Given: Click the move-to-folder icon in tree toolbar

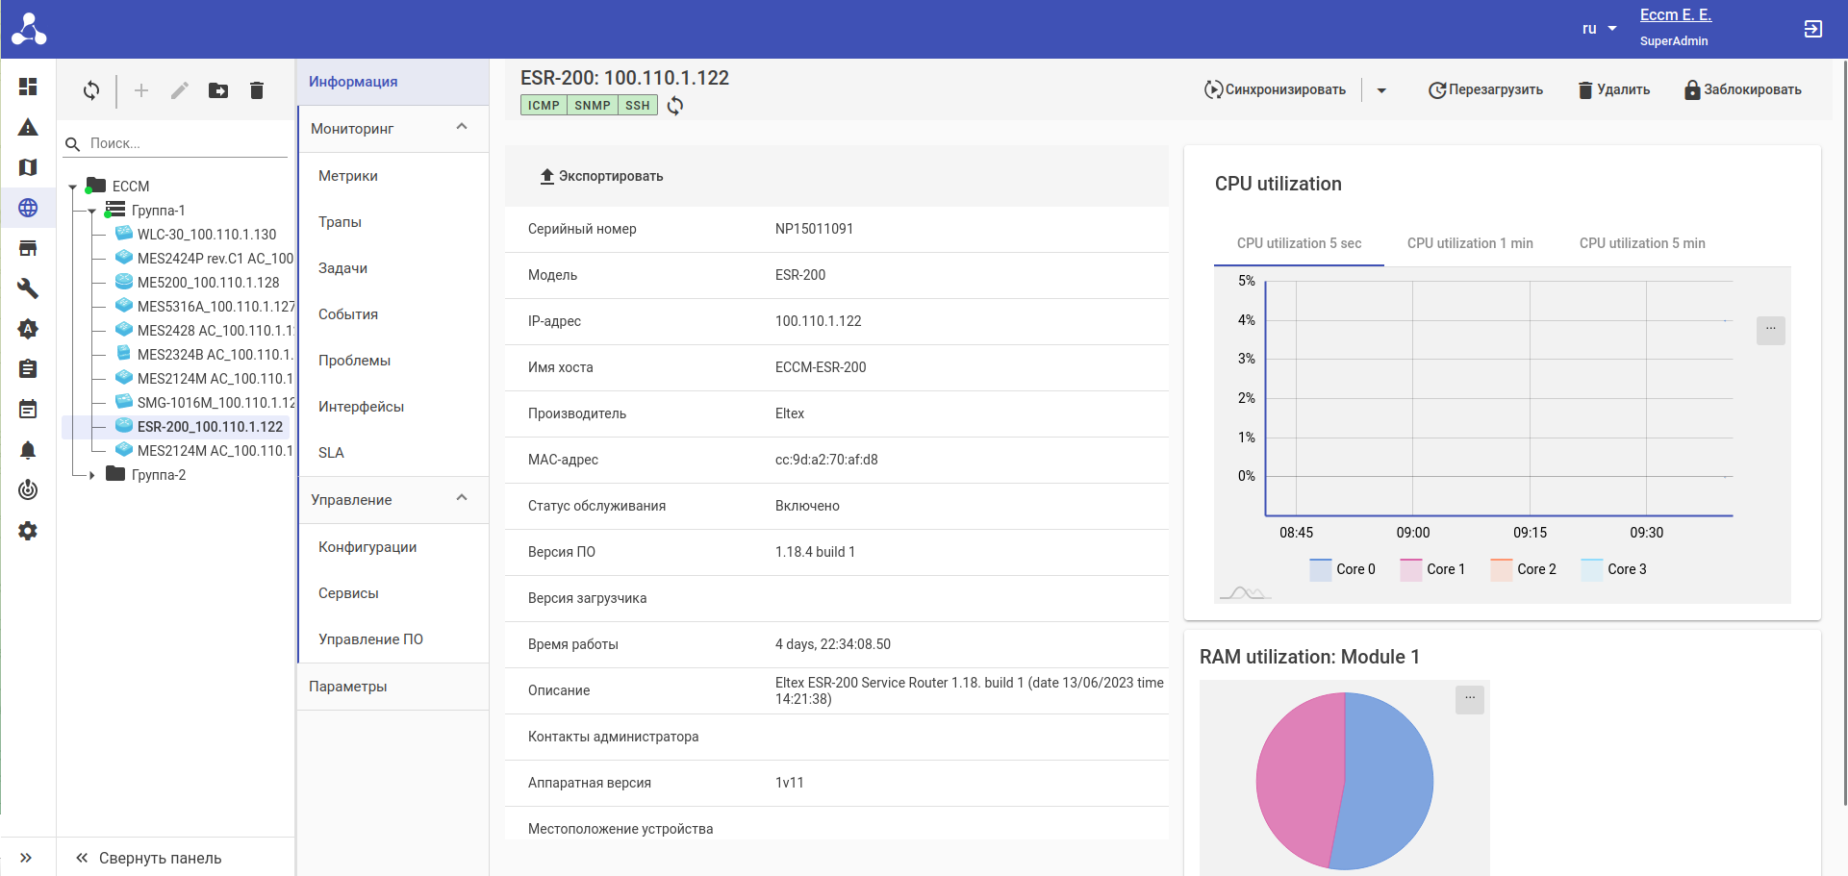Looking at the screenshot, I should (x=218, y=90).
